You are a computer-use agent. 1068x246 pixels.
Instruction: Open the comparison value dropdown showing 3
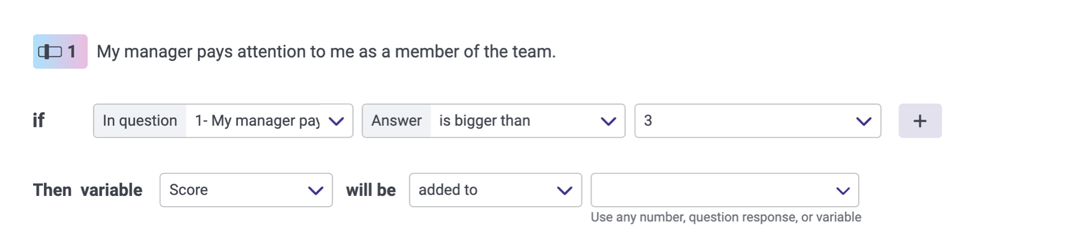click(742, 121)
